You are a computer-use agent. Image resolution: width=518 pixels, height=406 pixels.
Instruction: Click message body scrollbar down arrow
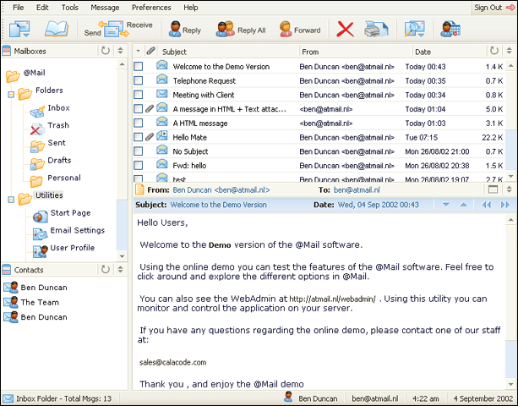[510, 384]
